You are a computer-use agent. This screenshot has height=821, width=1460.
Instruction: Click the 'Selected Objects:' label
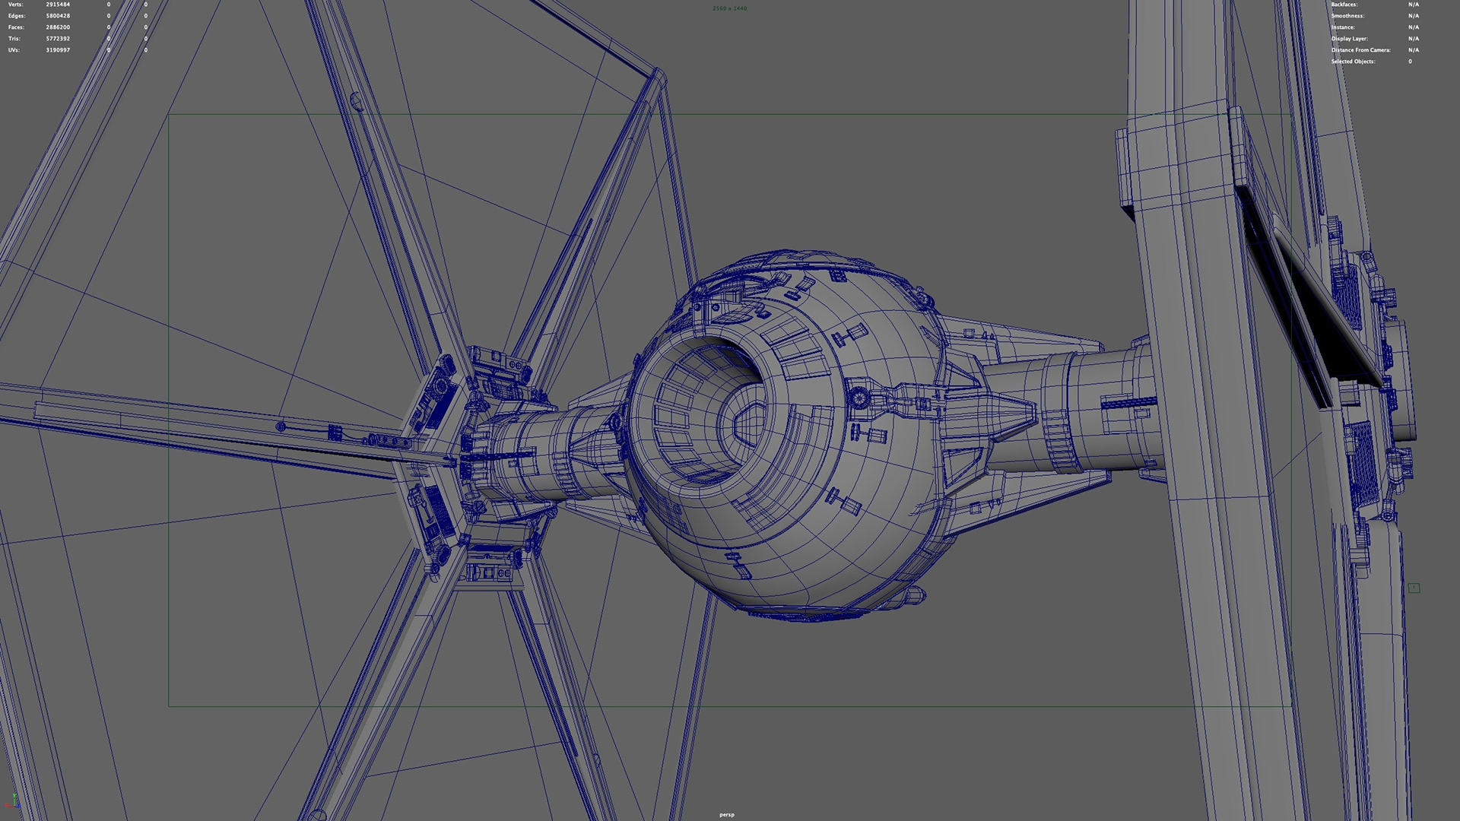(1354, 62)
